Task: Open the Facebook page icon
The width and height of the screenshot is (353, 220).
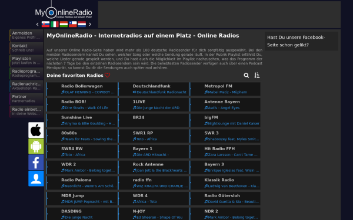Action: [36, 163]
